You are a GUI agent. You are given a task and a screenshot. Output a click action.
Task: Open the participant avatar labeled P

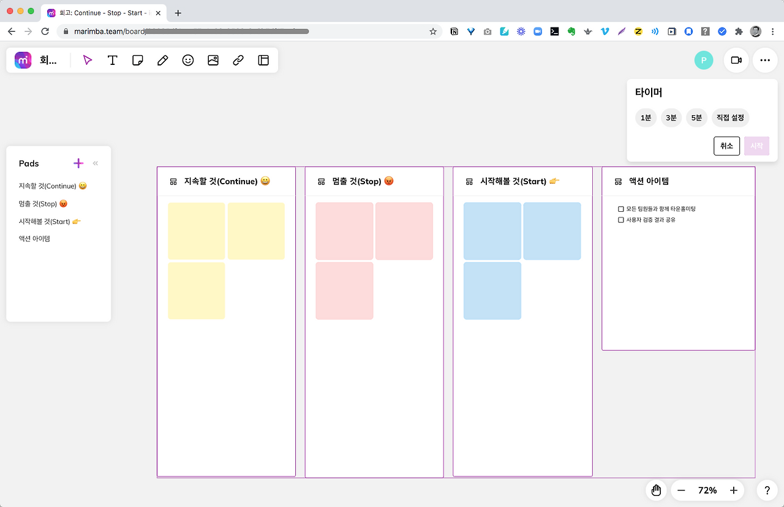coord(704,60)
